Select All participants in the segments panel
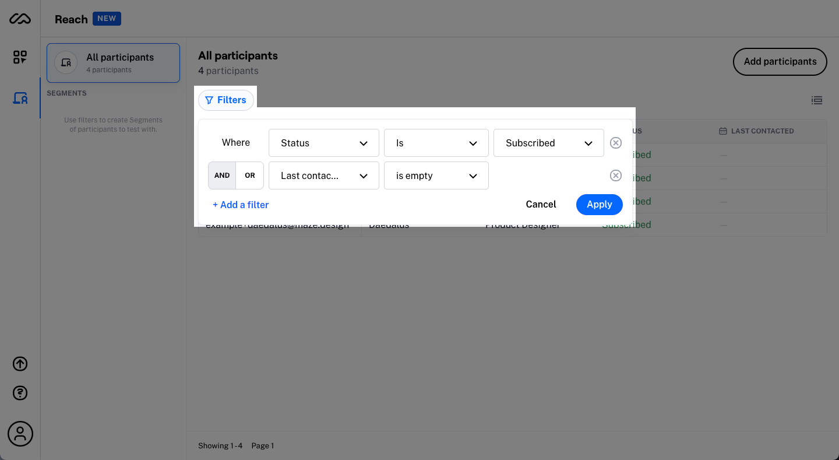 pyautogui.click(x=113, y=62)
